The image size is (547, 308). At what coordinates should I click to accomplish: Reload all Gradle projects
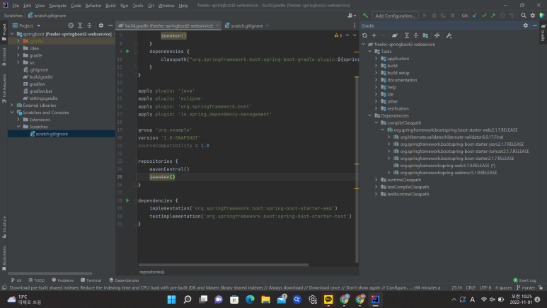pos(364,35)
